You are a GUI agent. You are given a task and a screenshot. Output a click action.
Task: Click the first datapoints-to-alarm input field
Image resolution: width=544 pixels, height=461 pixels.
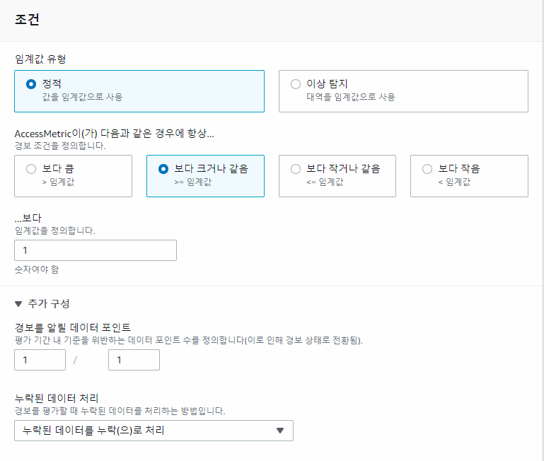[40, 360]
